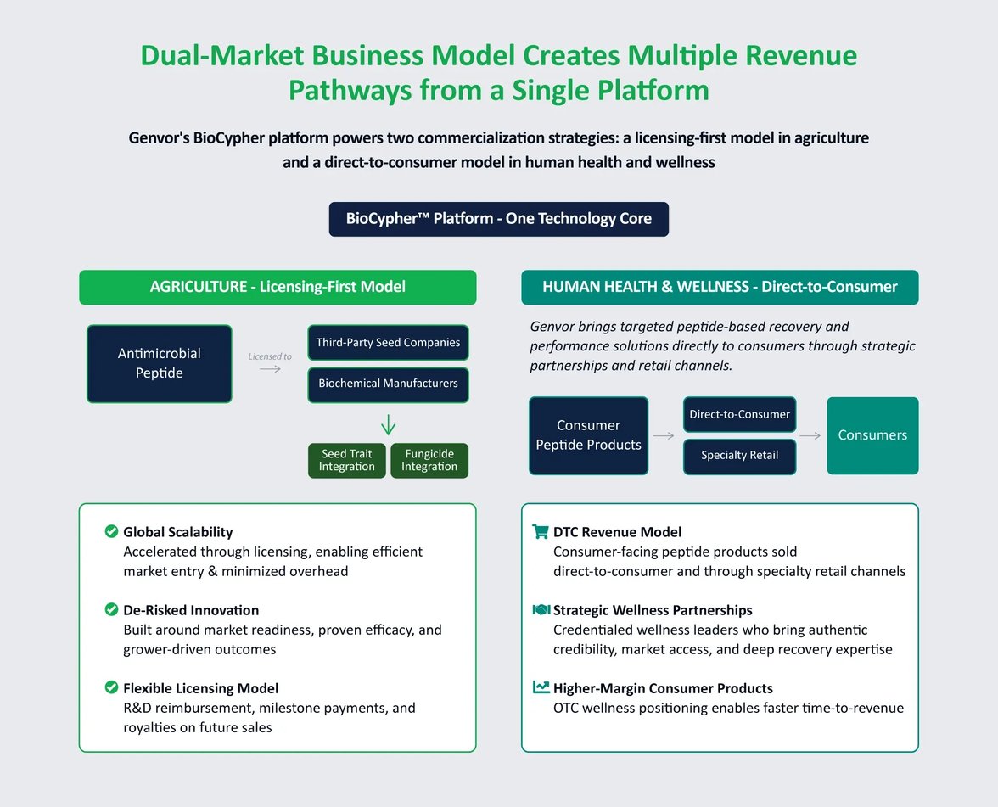The height and width of the screenshot is (807, 998).
Task: Click the Seed Trait Integration box
Action: point(347,460)
